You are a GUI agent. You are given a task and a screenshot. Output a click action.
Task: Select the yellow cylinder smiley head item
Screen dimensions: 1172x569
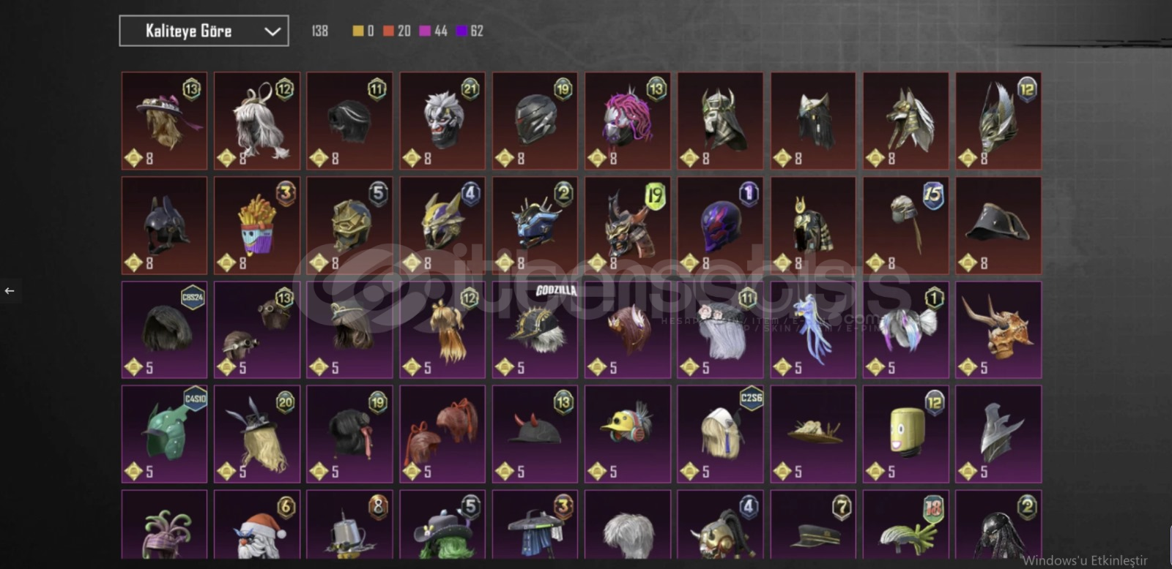(x=906, y=434)
